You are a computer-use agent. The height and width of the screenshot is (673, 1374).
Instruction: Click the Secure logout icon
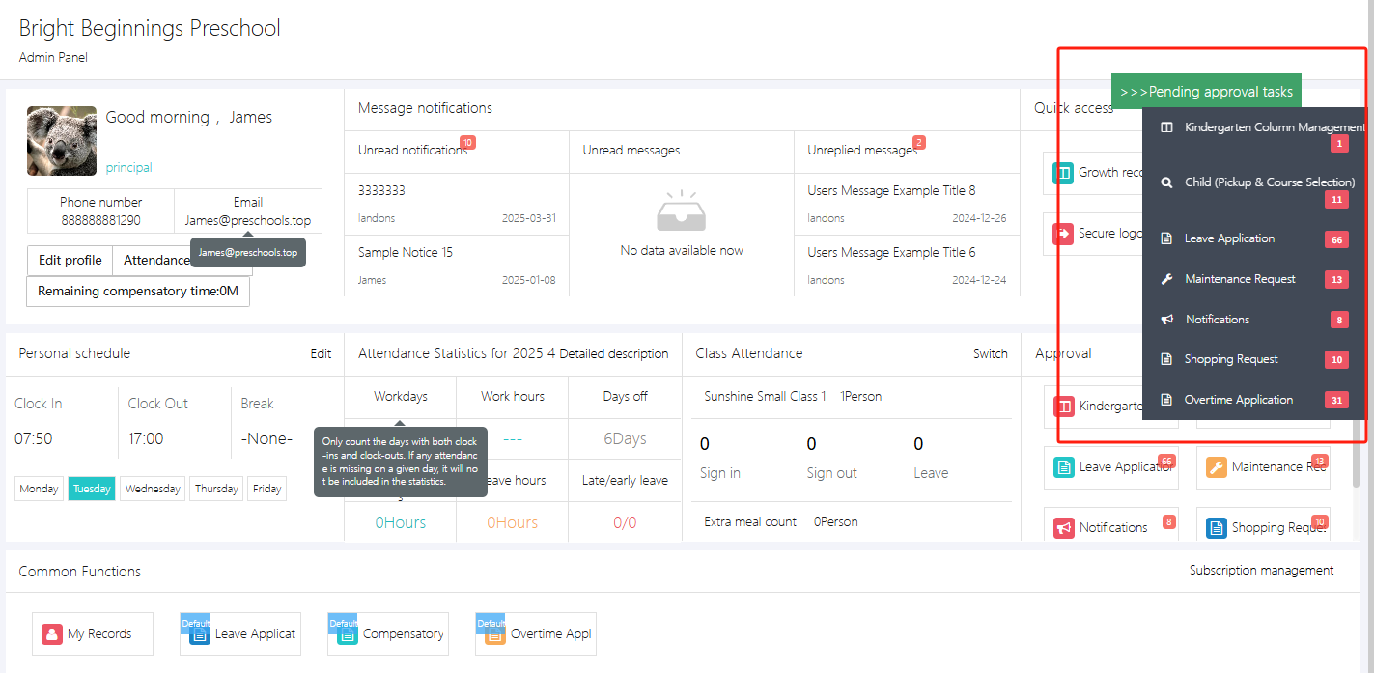pos(1062,234)
